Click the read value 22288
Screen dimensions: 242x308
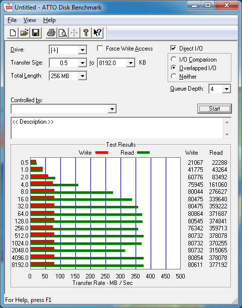pos(219,163)
